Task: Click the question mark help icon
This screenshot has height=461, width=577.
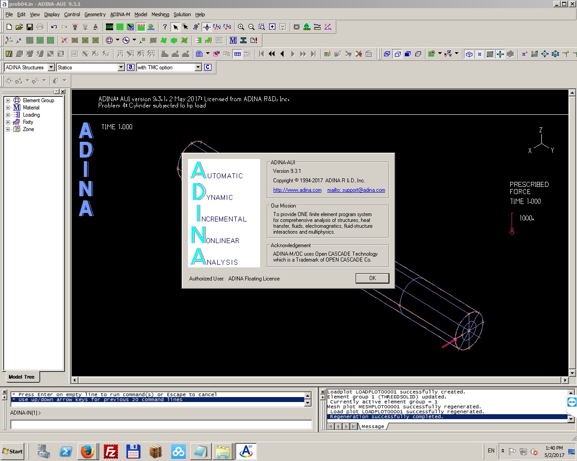Action: (x=165, y=27)
